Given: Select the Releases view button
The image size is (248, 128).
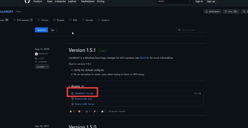Looking at the screenshot, I should pos(41,30).
